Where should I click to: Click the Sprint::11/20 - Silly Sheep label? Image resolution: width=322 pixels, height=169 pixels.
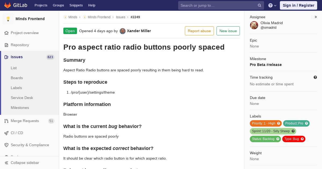pyautogui.click(x=273, y=131)
